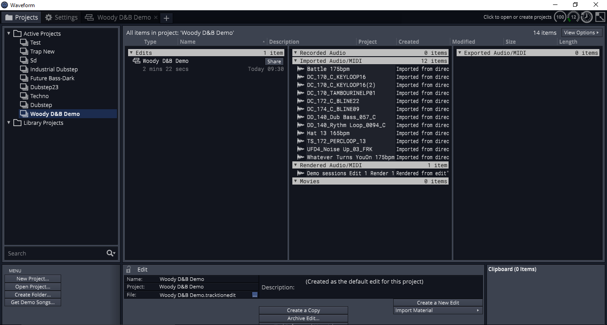The image size is (607, 325).
Task: Collapse the Rendered Audio/MIDI section
Action: 295,165
